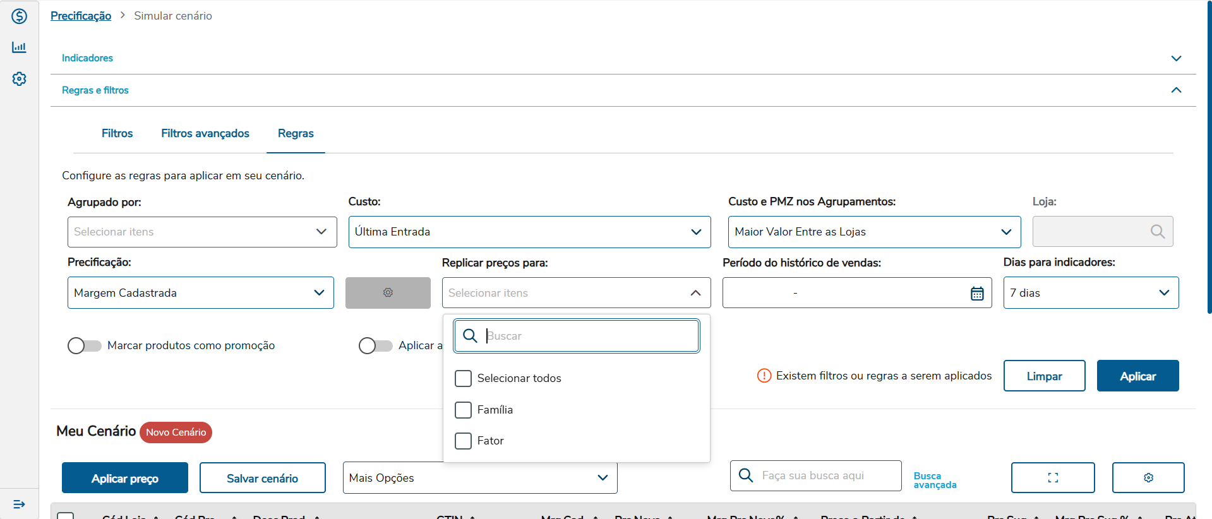
Task: Expand sidebar with bottom arrow icon
Action: click(19, 504)
